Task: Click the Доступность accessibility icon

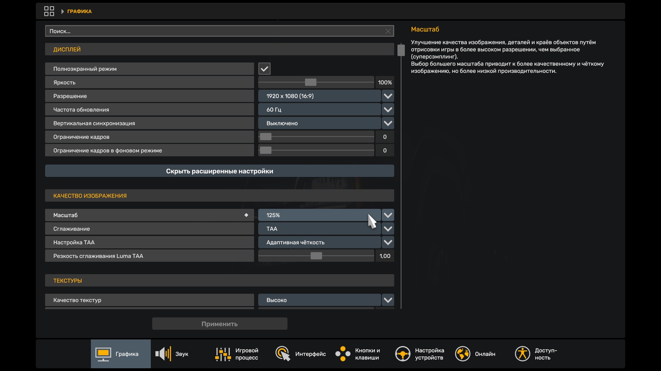Action: tap(522, 354)
